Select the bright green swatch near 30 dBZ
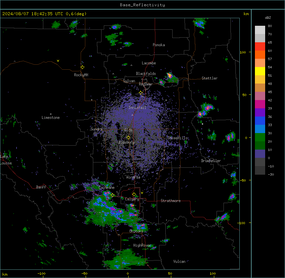The width and height of the screenshot is (285, 278). click(x=260, y=137)
